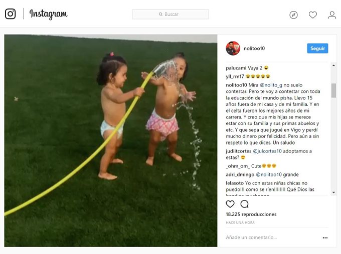Click the comment speech bubble icon
The image size is (341, 254).
(x=244, y=204)
